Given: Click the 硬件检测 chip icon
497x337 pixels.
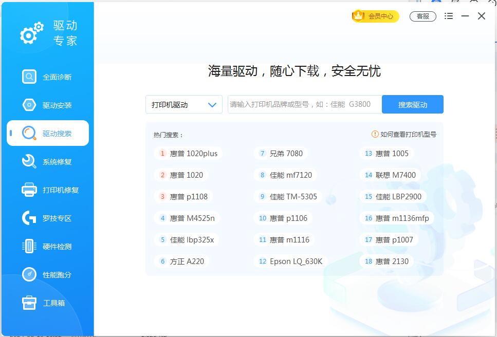Looking at the screenshot, I should coord(29,246).
